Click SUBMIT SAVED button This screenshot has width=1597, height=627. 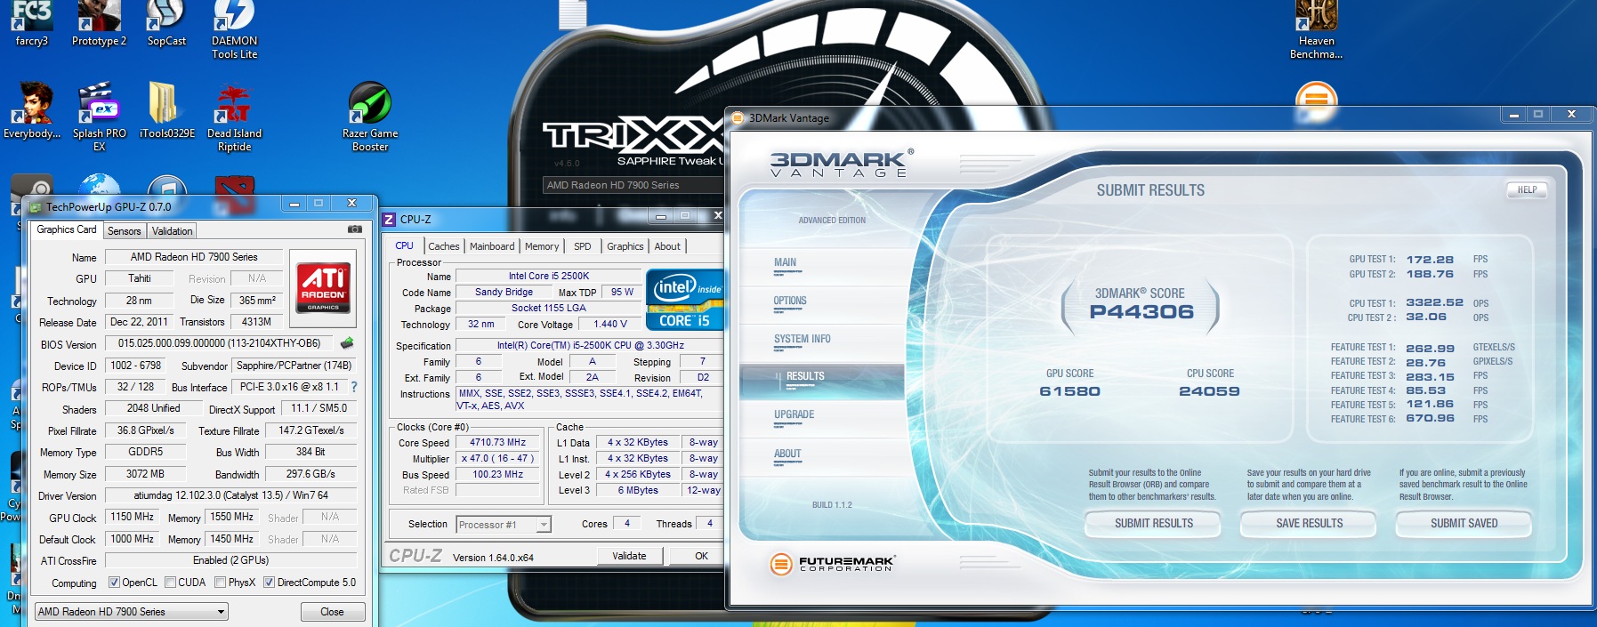(1464, 524)
